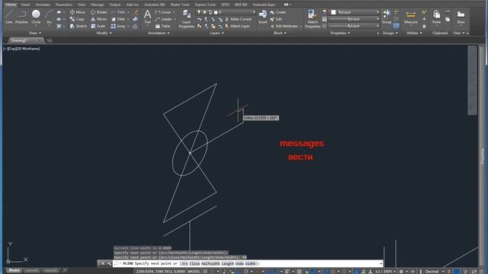Image resolution: width=488 pixels, height=274 pixels.
Task: Toggle layer on/off lightbulb icon
Action: 199,12
